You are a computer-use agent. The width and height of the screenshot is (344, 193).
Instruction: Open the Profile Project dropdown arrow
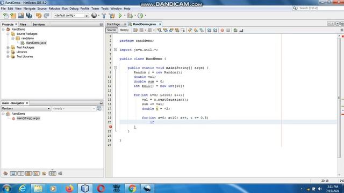pos(146,16)
